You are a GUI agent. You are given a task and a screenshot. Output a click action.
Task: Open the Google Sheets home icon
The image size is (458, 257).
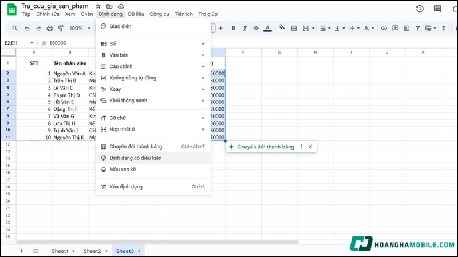(x=11, y=10)
